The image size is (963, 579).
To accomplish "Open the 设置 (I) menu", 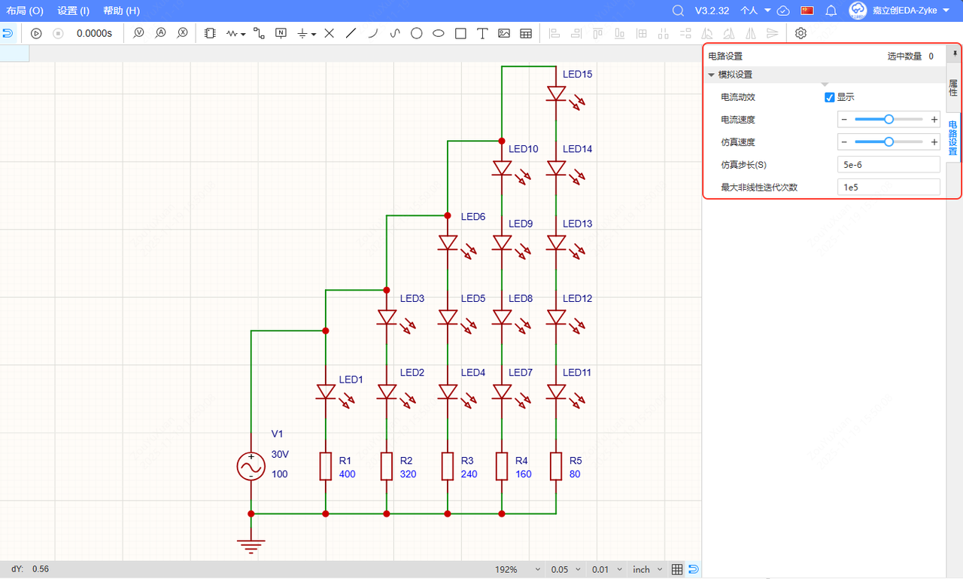I will coord(73,11).
